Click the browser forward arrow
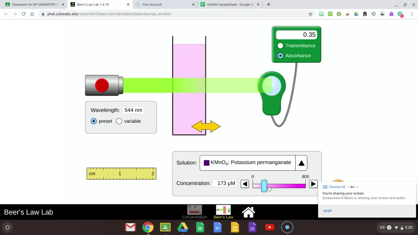The image size is (418, 235). coord(15,14)
